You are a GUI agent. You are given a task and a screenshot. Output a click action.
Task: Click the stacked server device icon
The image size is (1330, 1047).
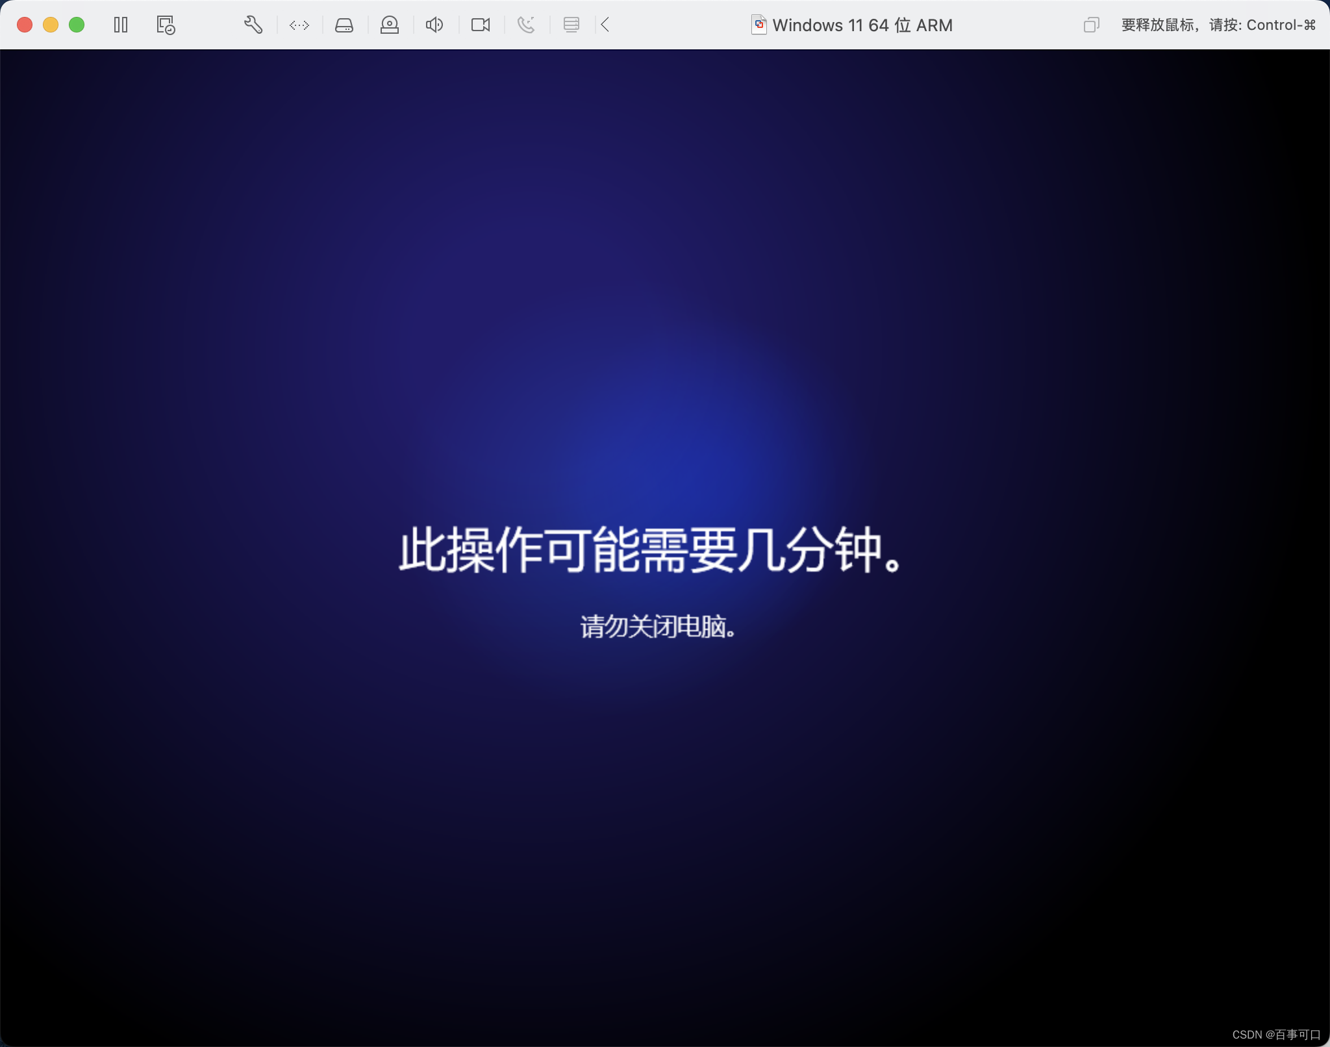[571, 25]
